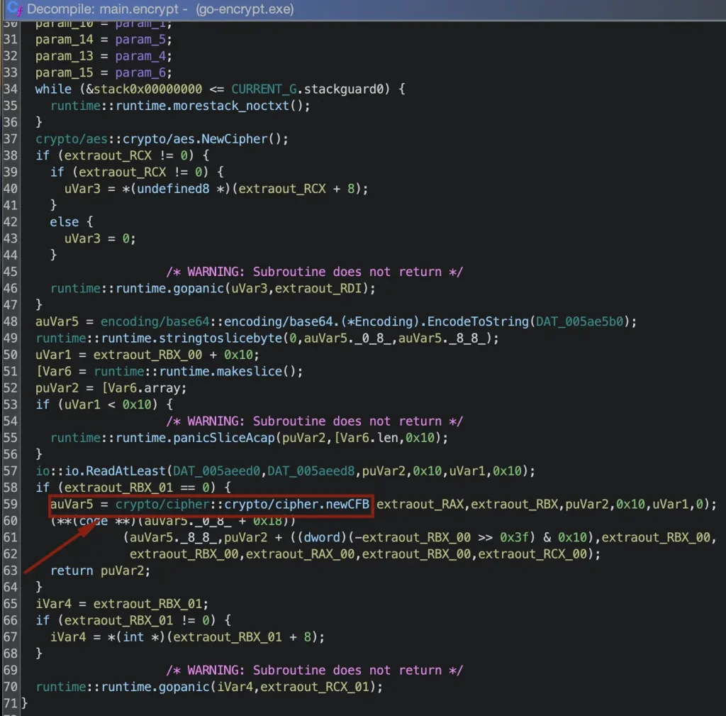Click the 'uVar3 = 0' assignment line

pyautogui.click(x=99, y=238)
